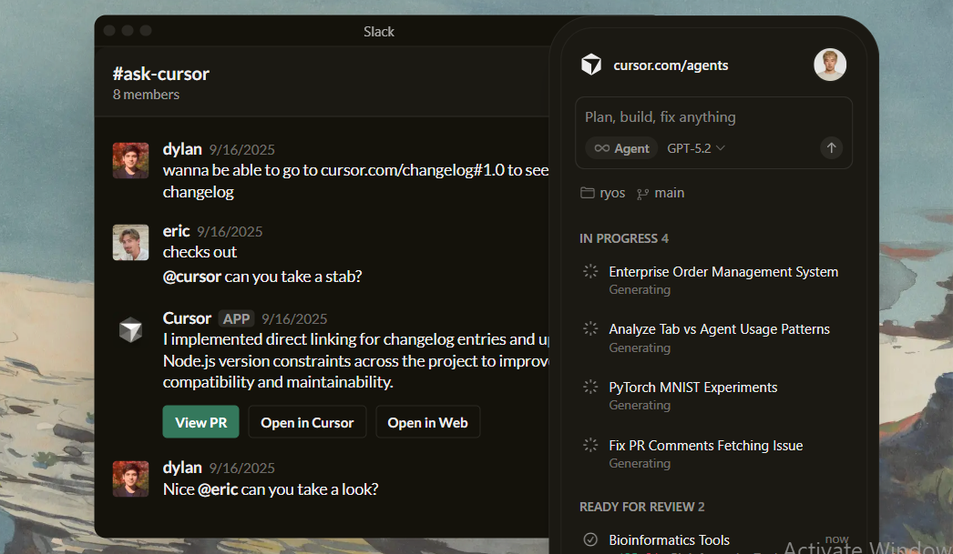The image size is (953, 554).
Task: Click the checkmark icon beside Bioinformatics Tools
Action: tap(590, 539)
